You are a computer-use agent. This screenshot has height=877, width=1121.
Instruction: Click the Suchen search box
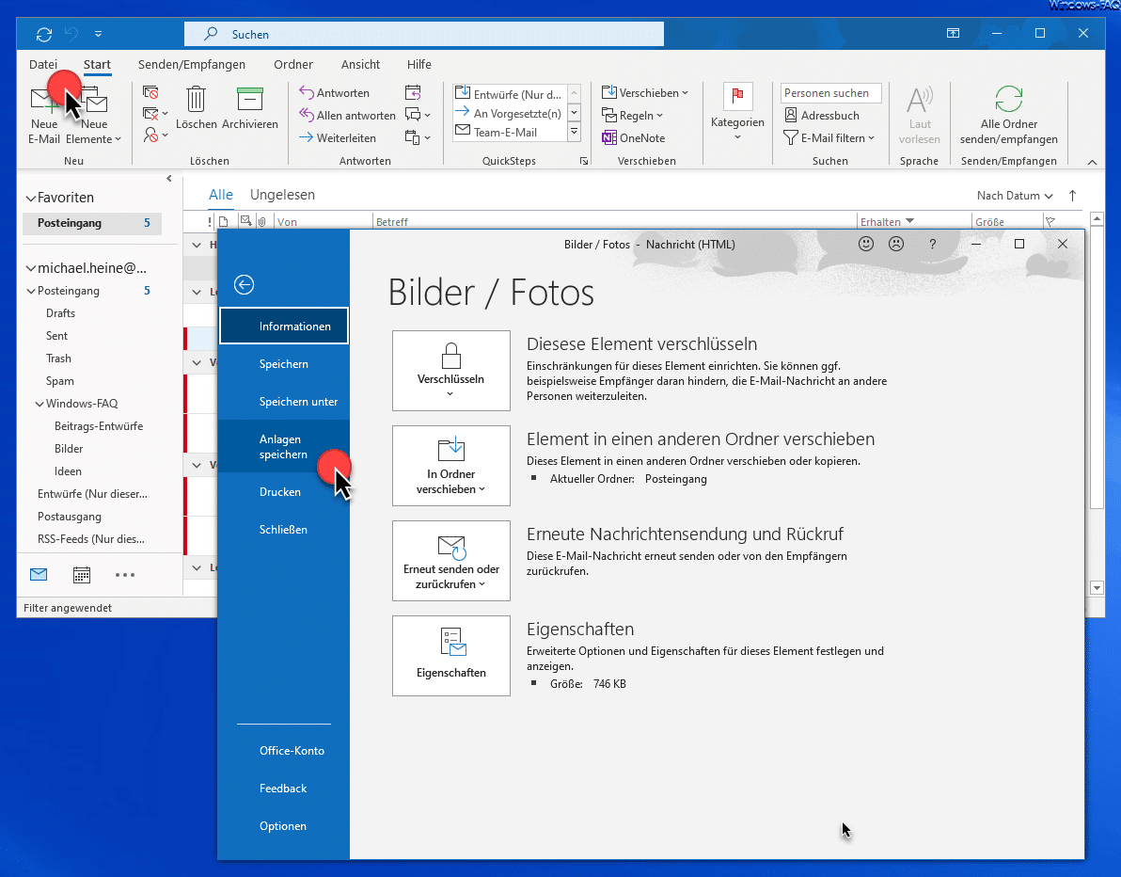click(424, 34)
